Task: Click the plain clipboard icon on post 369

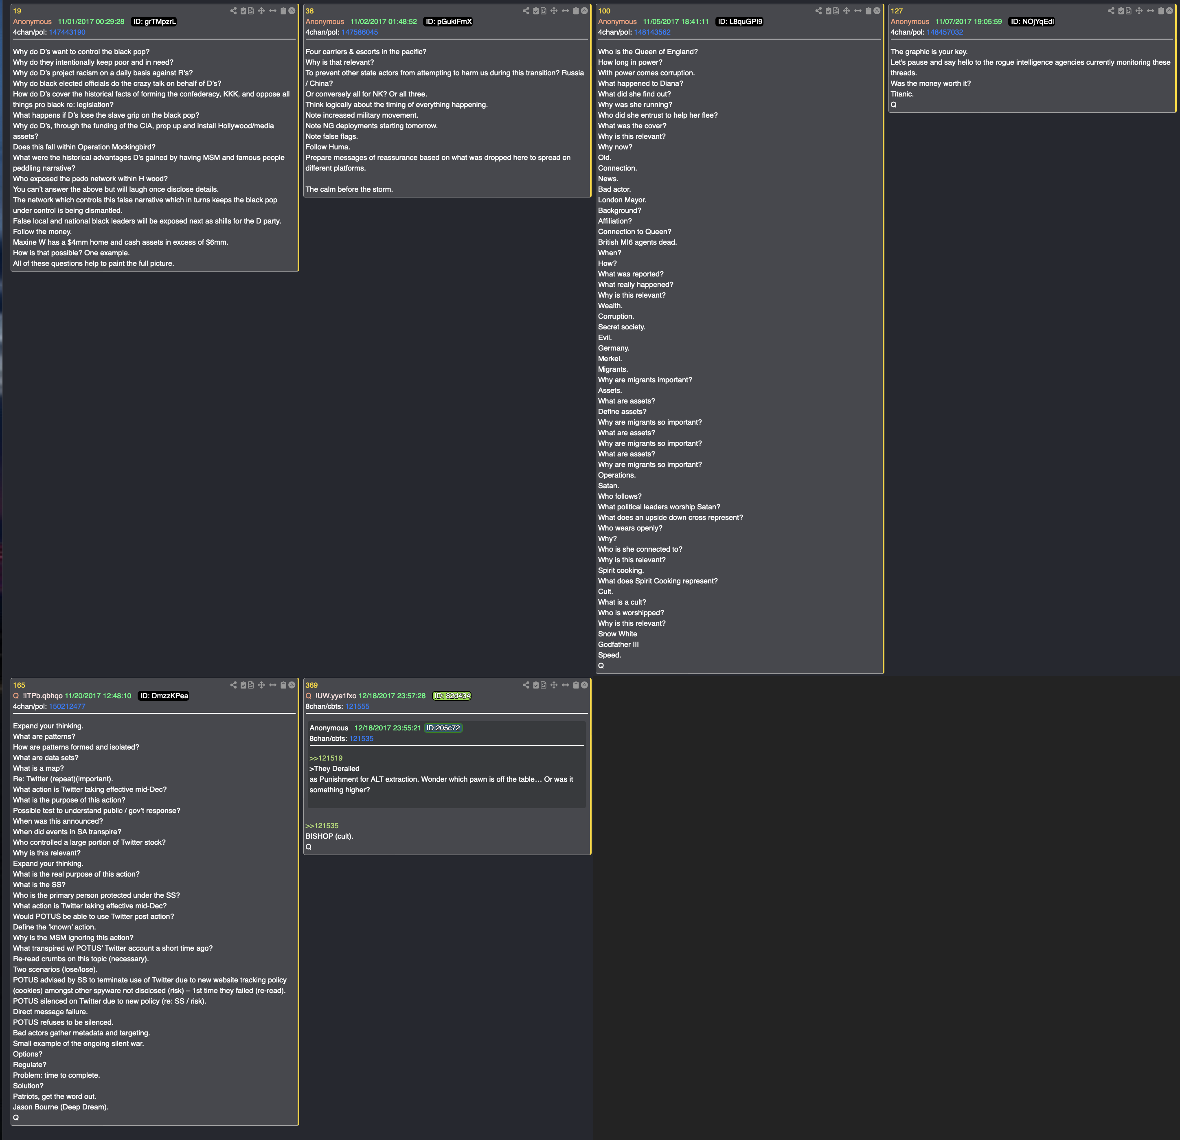Action: [576, 685]
